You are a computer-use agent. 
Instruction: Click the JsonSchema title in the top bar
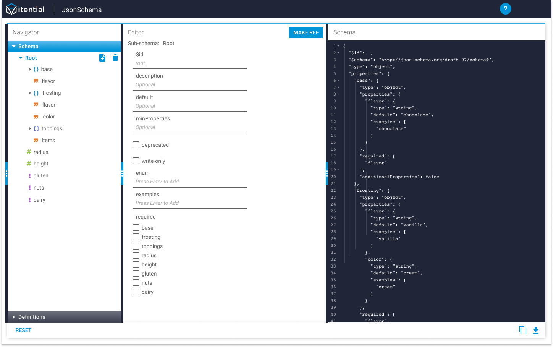tap(82, 10)
